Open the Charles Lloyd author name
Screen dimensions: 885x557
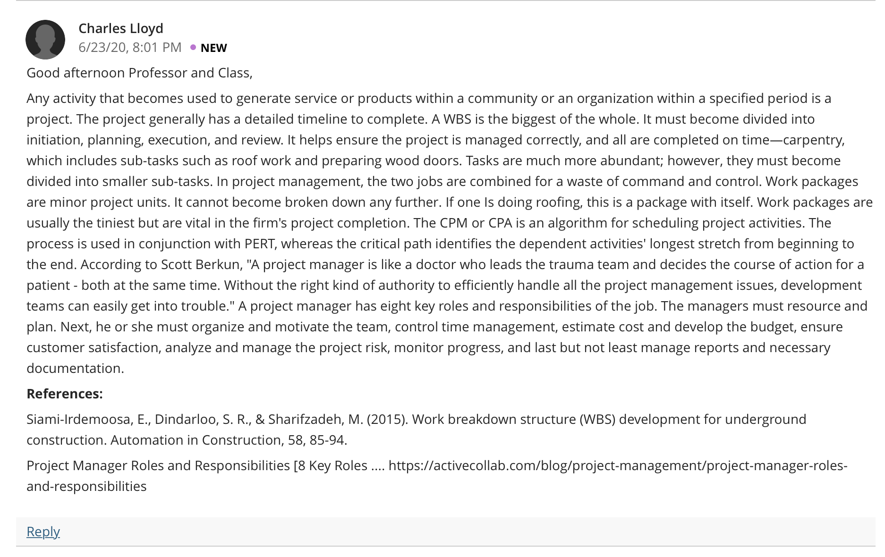point(121,28)
